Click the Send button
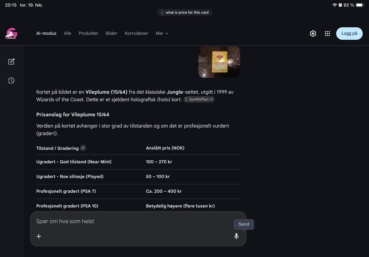 pos(244,224)
